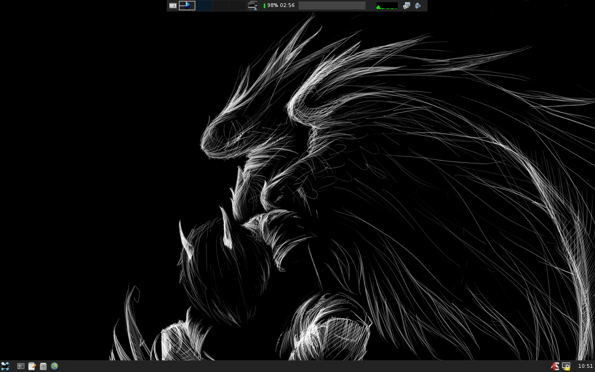Click the battery status 98% 02:56

pyautogui.click(x=279, y=6)
